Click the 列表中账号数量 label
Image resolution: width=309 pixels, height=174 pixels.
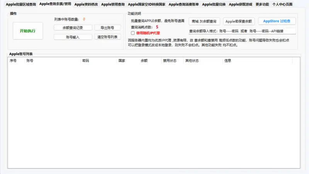66,19
